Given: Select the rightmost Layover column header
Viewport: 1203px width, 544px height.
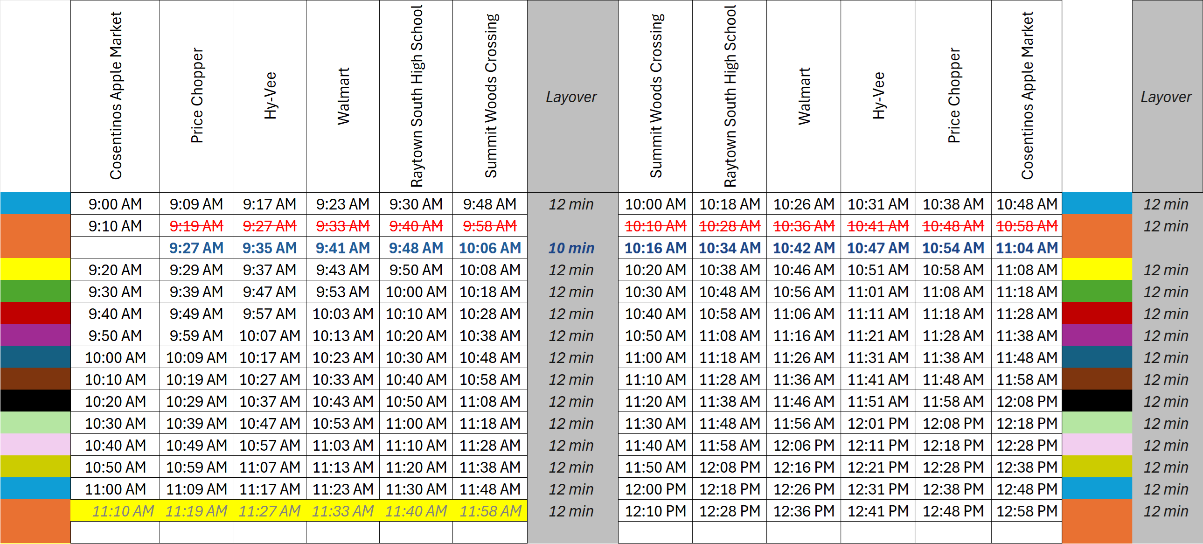Looking at the screenshot, I should (1166, 97).
